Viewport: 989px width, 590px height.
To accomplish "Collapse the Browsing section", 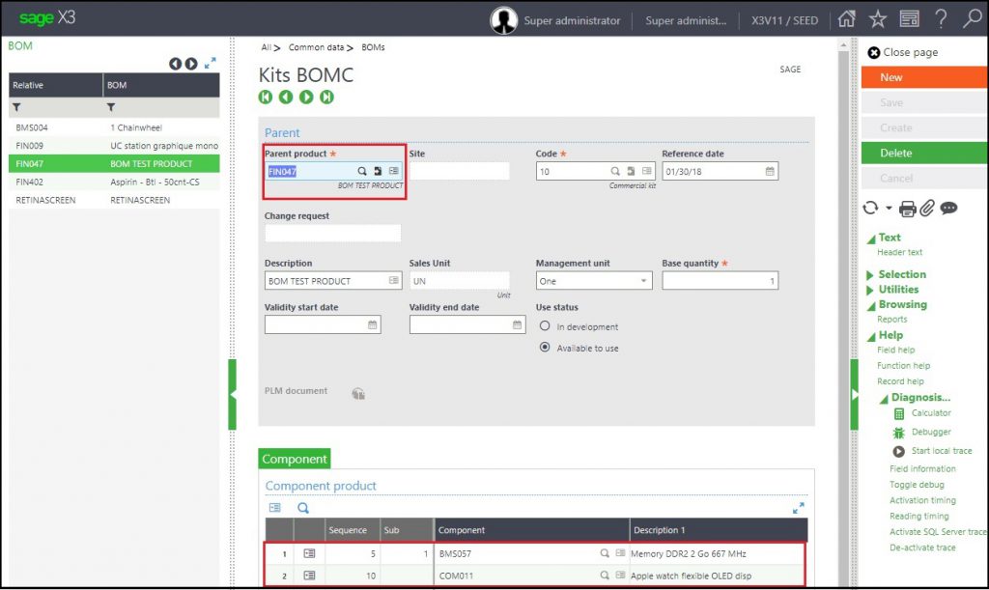I will click(871, 306).
